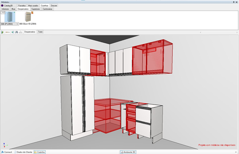Click the padlock lock icon in toolbar
The image size is (239, 154).
pos(21,32)
